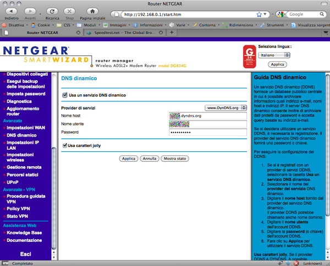
Task: Open the CSS toolbar menu
Action: point(65,25)
